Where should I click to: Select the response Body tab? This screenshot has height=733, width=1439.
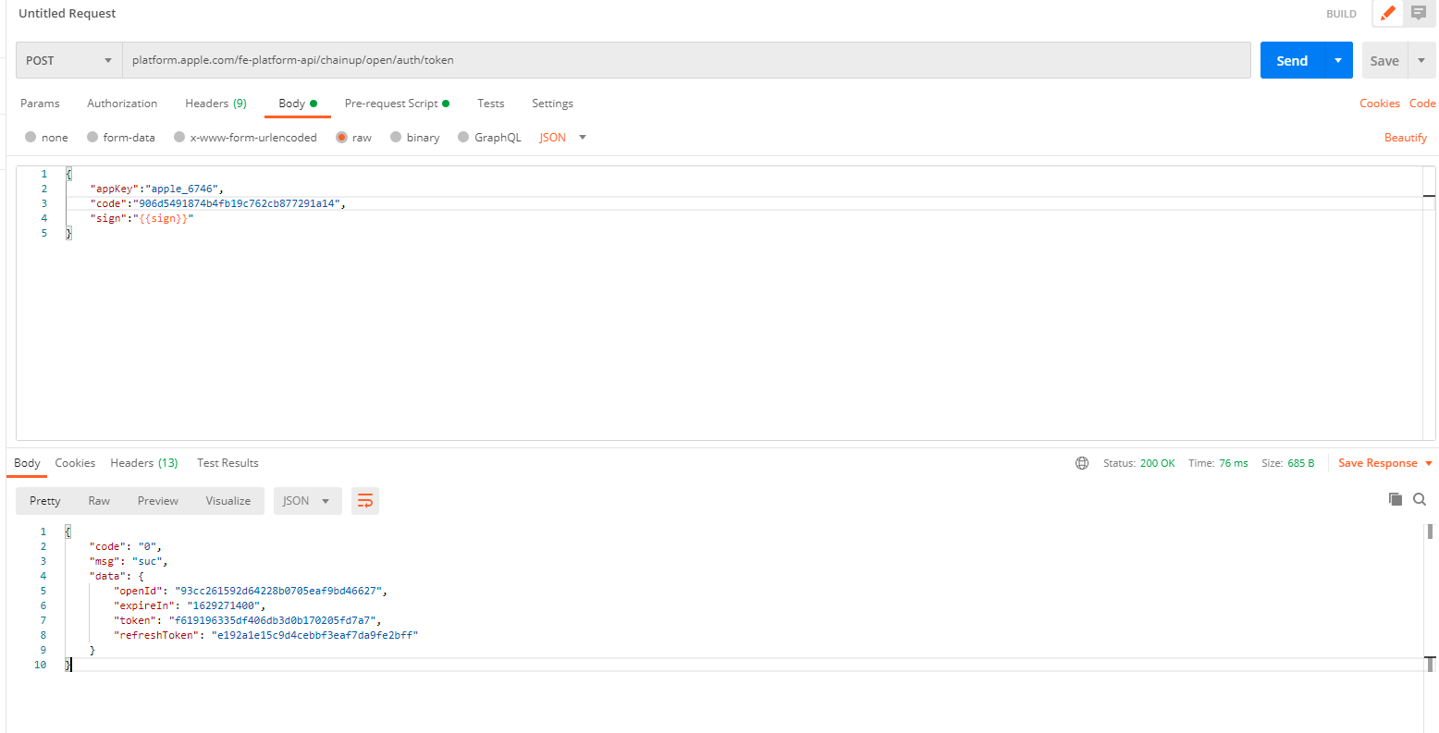(27, 463)
